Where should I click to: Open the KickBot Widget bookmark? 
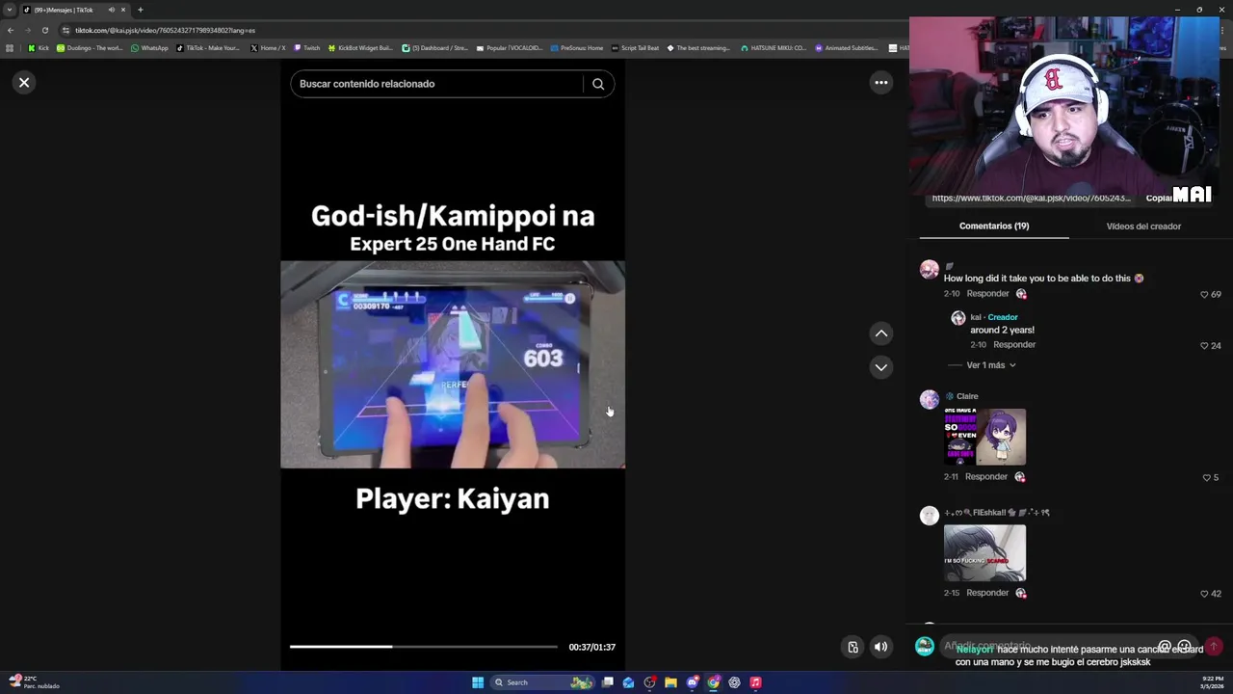[x=360, y=48]
